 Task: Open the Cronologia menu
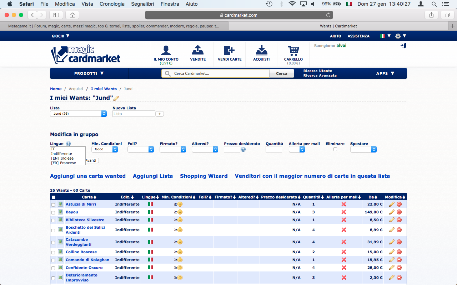(112, 4)
